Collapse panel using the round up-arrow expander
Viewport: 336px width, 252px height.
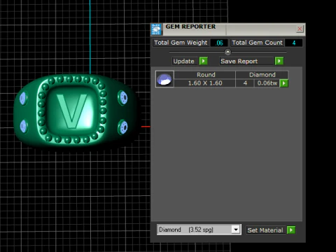click(x=227, y=52)
